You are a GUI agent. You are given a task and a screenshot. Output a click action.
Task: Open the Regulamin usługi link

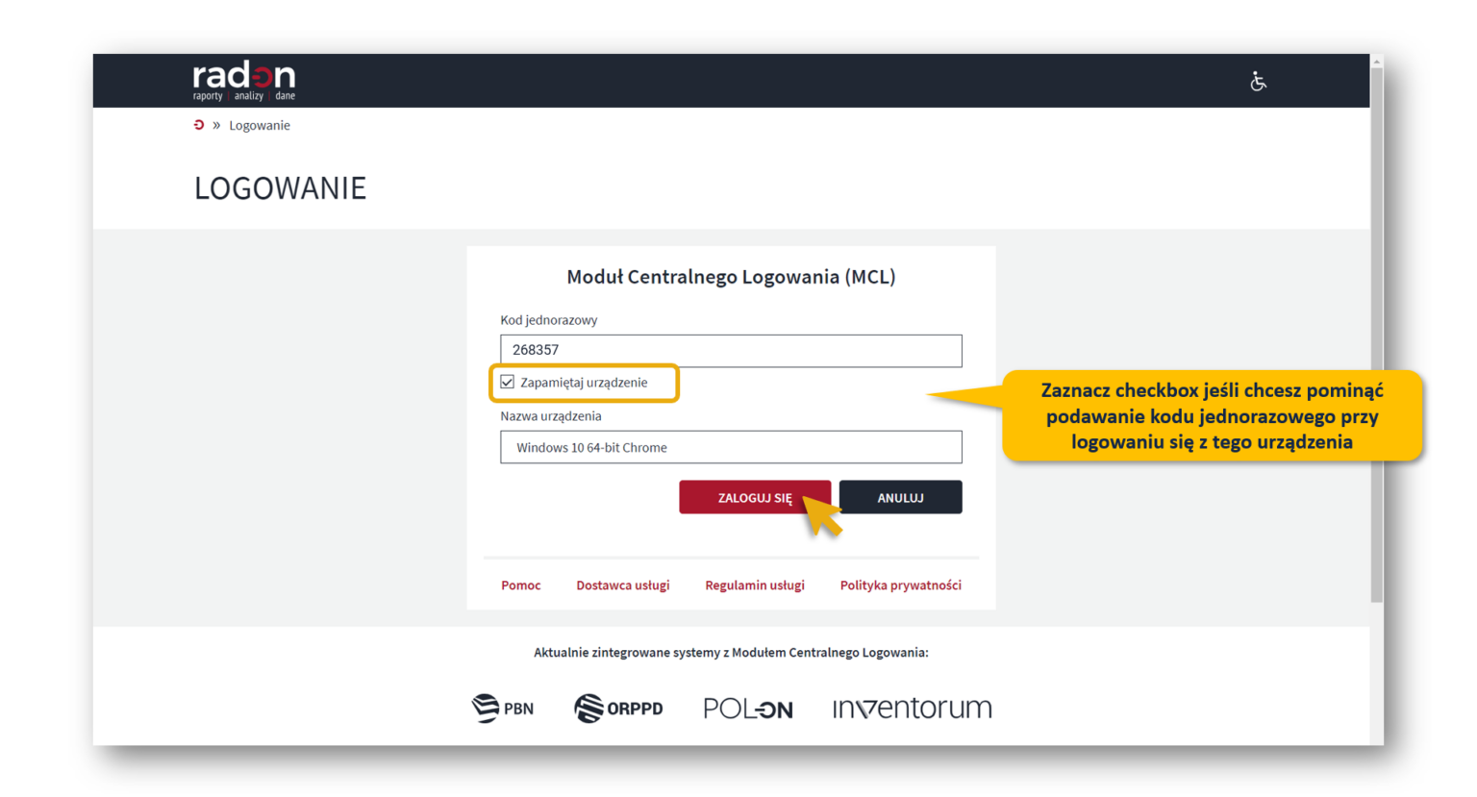point(754,585)
